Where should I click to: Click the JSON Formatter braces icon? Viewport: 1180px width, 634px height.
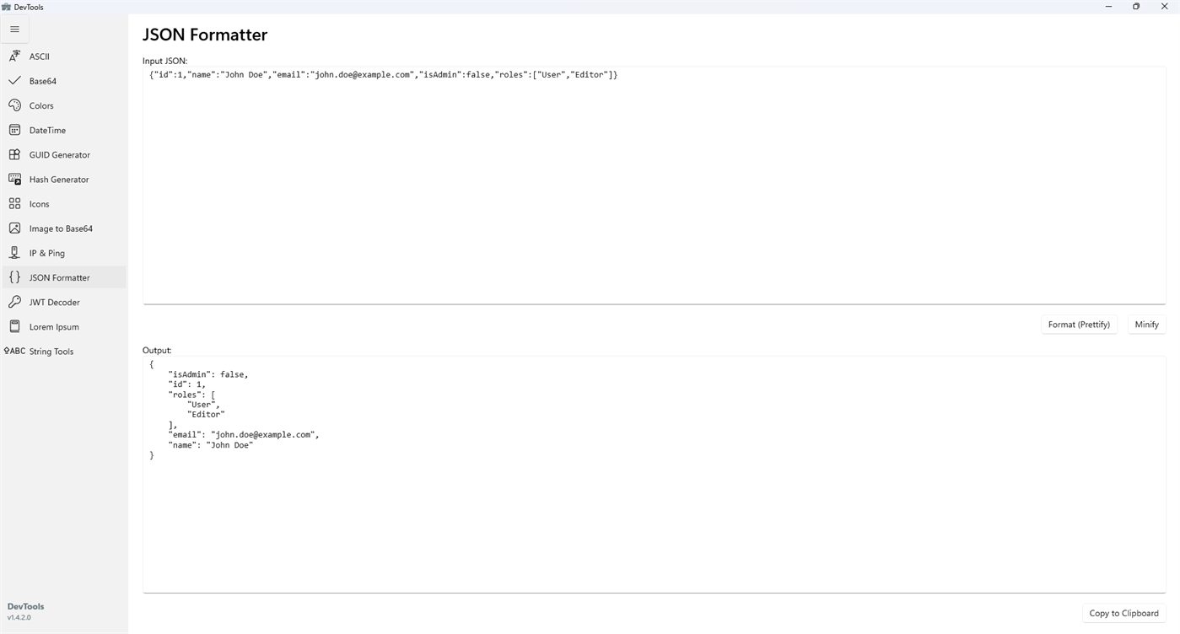pyautogui.click(x=14, y=277)
